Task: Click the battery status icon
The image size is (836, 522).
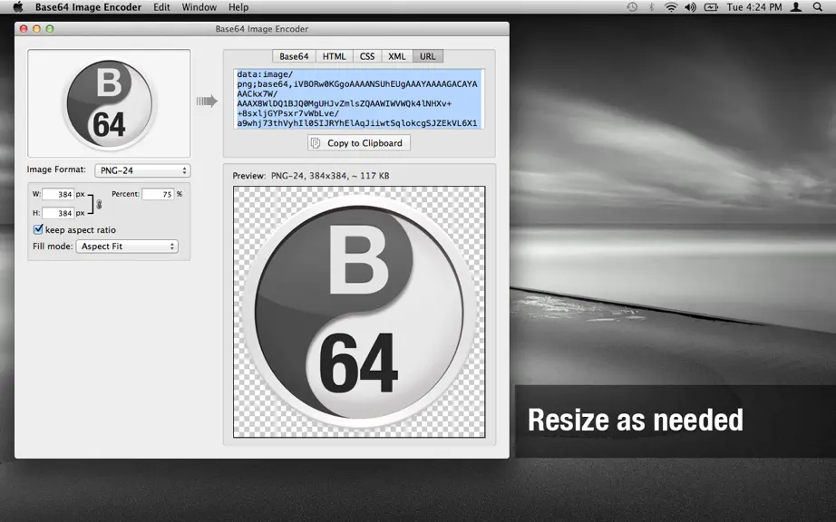Action: point(711,7)
